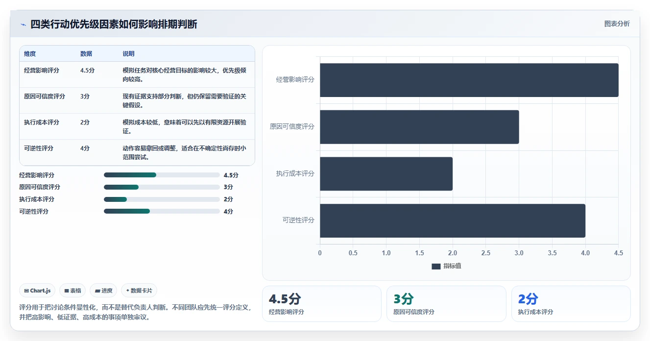This screenshot has height=341, width=650.
Task: Click the 数据 column header
Action: coord(86,54)
